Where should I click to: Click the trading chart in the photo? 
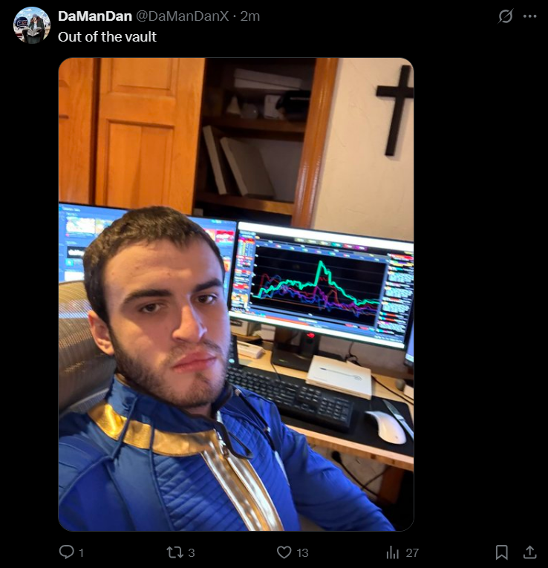pyautogui.click(x=318, y=286)
